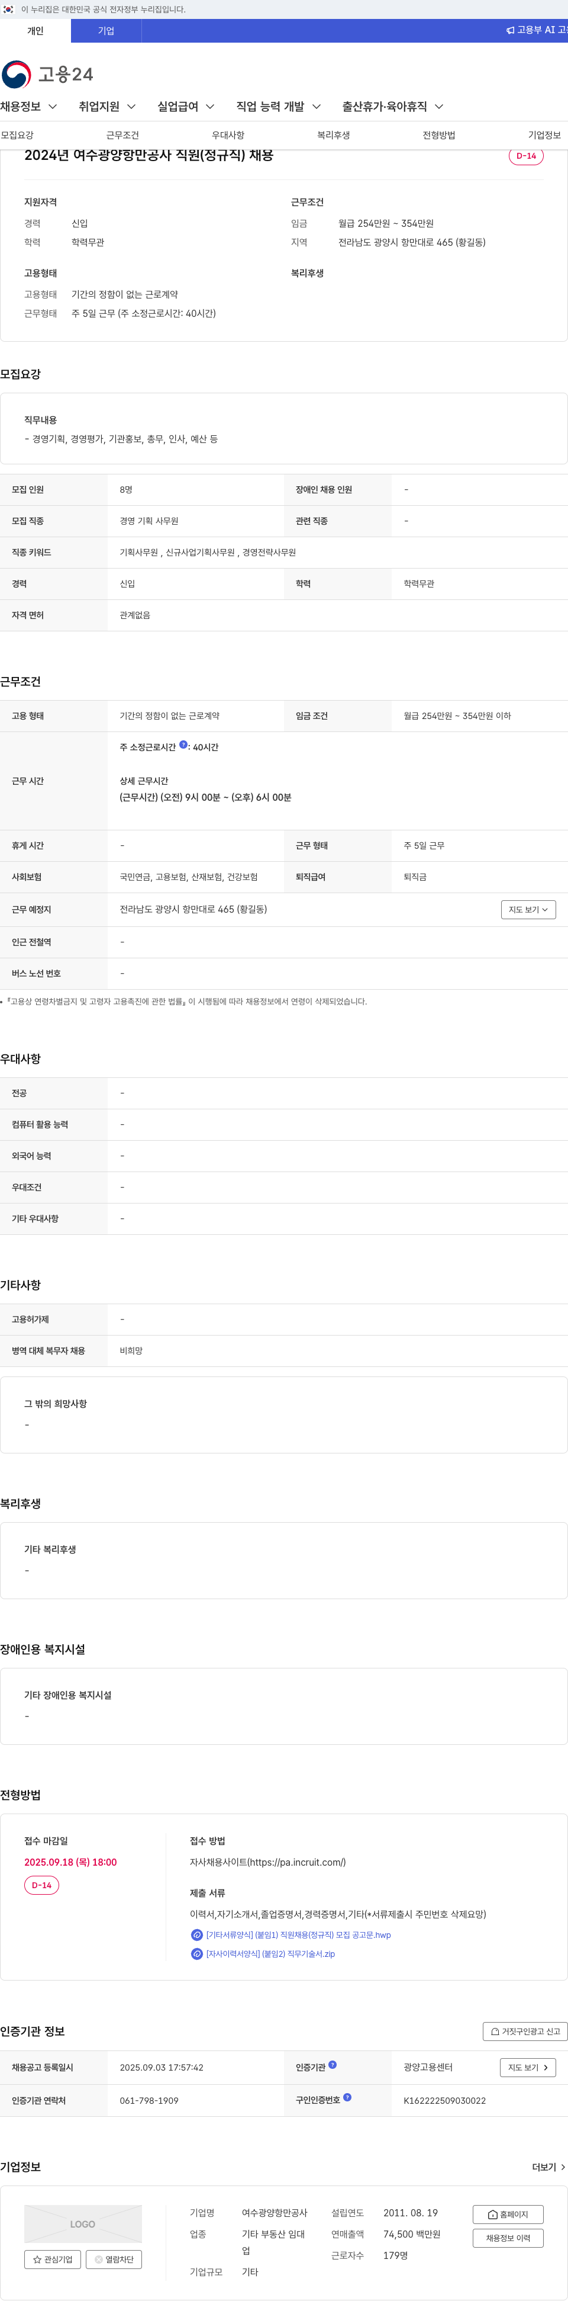Select the 직종 키워드 row value 기획사무원
Image resolution: width=568 pixels, height=2301 pixels.
(139, 552)
